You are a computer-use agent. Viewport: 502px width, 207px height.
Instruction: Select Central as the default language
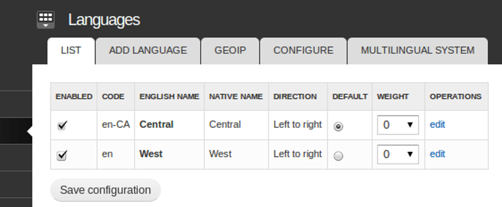tap(338, 127)
